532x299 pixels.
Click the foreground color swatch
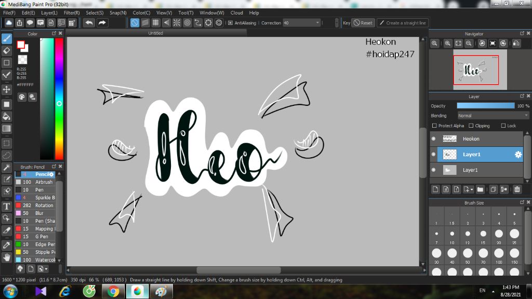coord(21,45)
